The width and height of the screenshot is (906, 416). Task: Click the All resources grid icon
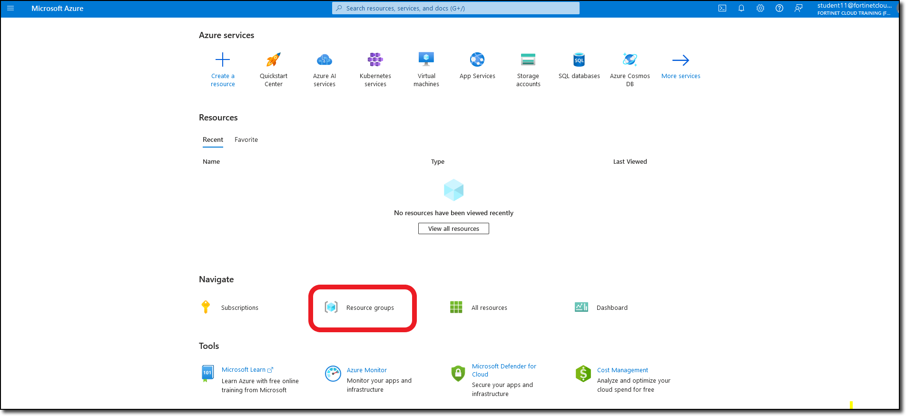456,307
